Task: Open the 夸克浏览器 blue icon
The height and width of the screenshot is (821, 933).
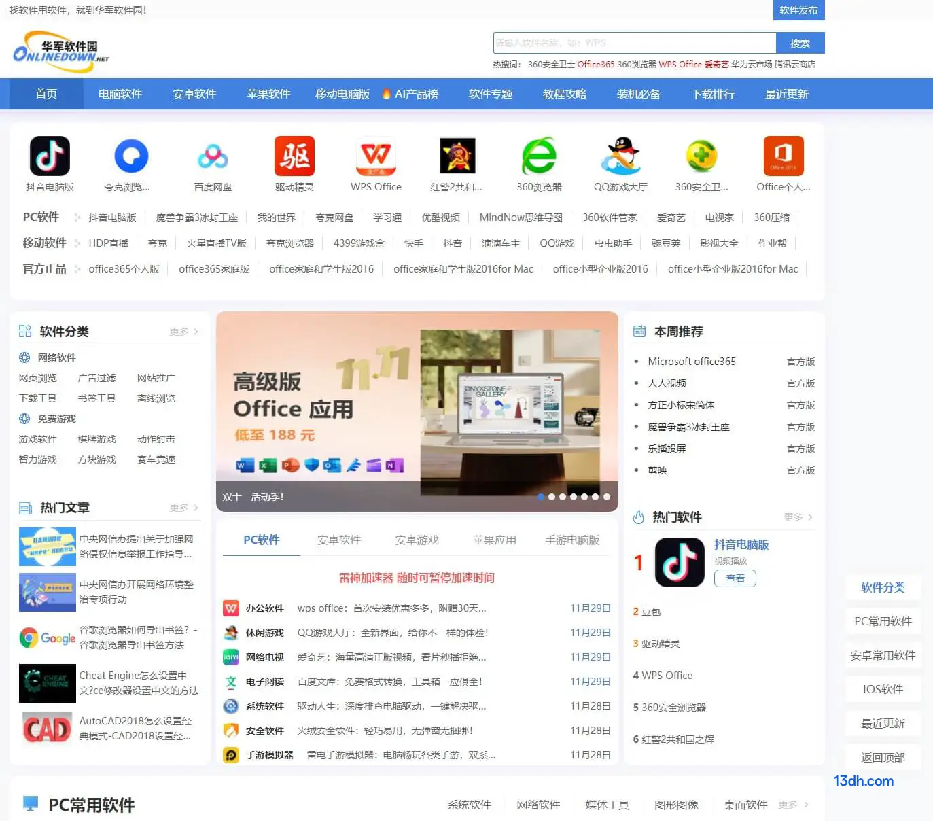Action: click(x=131, y=156)
